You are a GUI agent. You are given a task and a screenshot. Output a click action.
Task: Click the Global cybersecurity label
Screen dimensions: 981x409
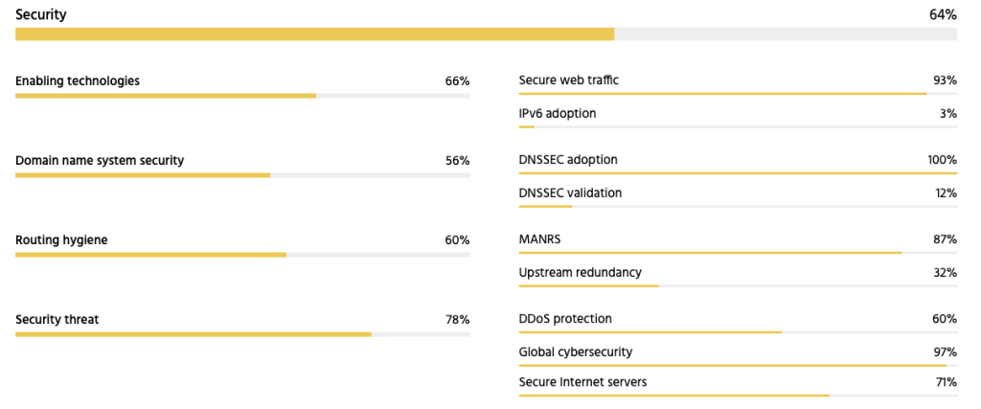(576, 352)
